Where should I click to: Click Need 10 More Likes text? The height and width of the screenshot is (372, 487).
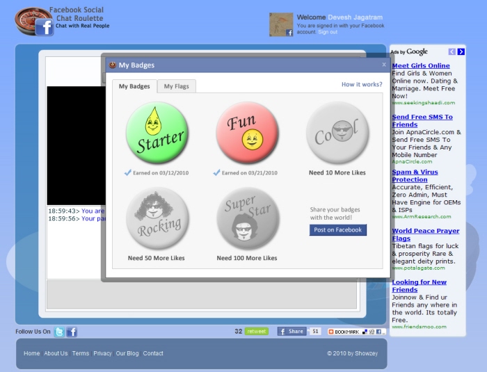click(x=337, y=172)
